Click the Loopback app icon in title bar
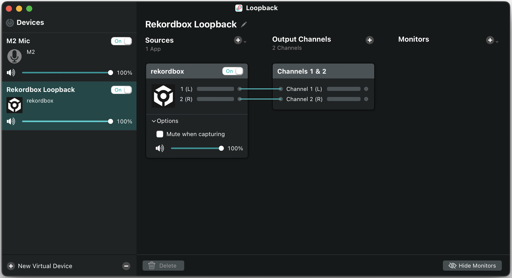512x278 pixels. [239, 8]
